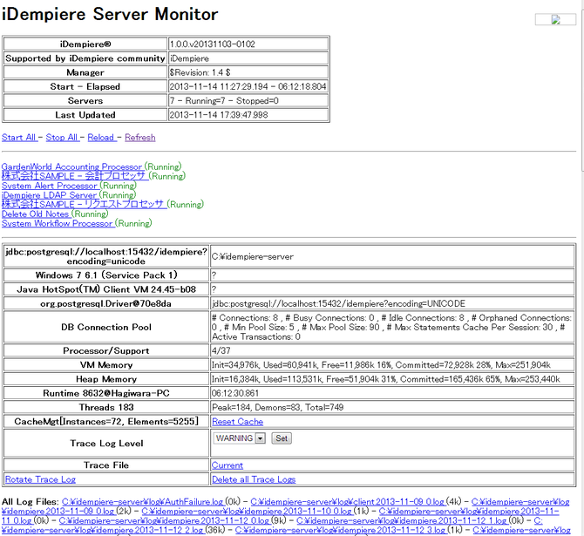Open the Current trace file link
This screenshot has width=584, height=536.
point(227,465)
